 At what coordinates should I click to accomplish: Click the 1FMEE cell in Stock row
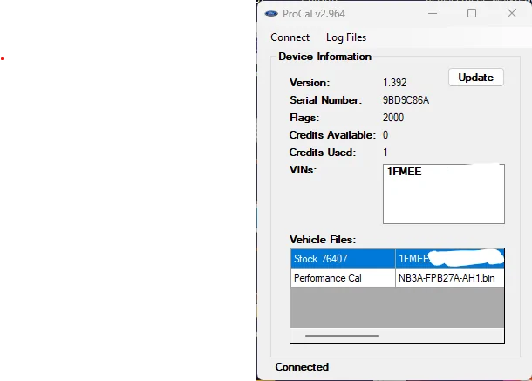[449, 259]
